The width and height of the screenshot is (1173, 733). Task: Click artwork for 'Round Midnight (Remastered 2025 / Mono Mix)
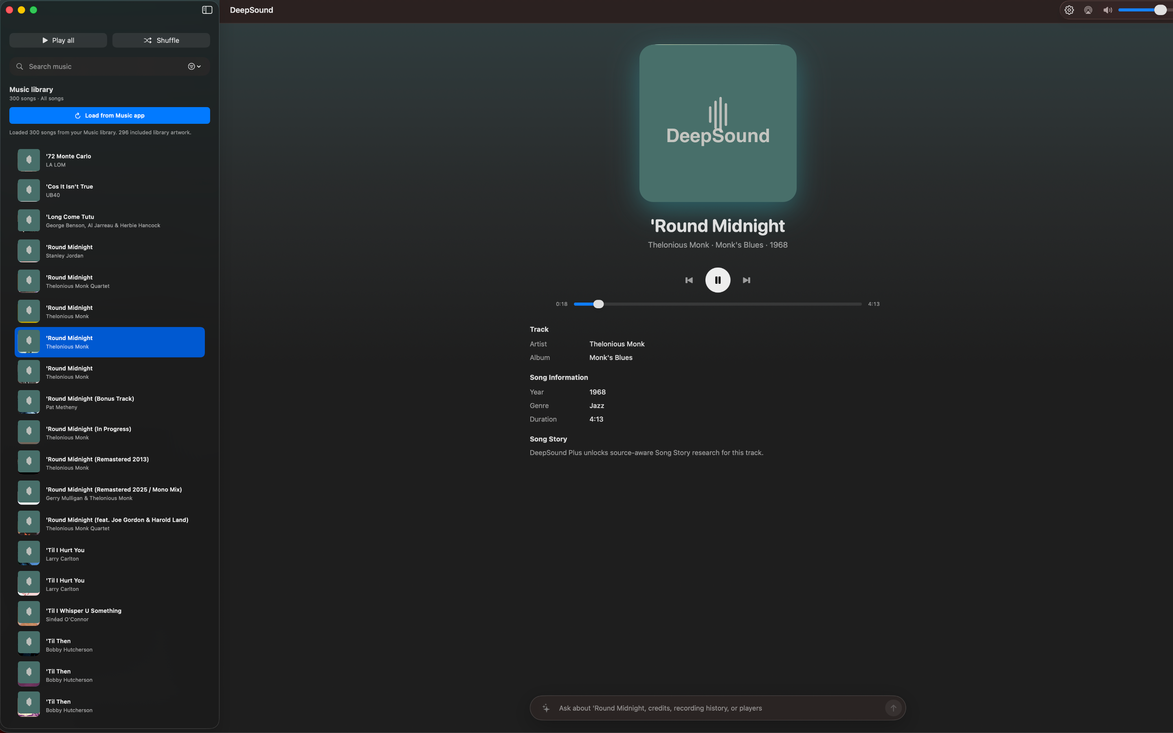29,494
